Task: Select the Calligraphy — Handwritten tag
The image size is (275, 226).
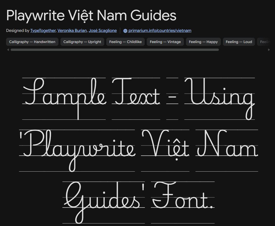Action: 32,42
